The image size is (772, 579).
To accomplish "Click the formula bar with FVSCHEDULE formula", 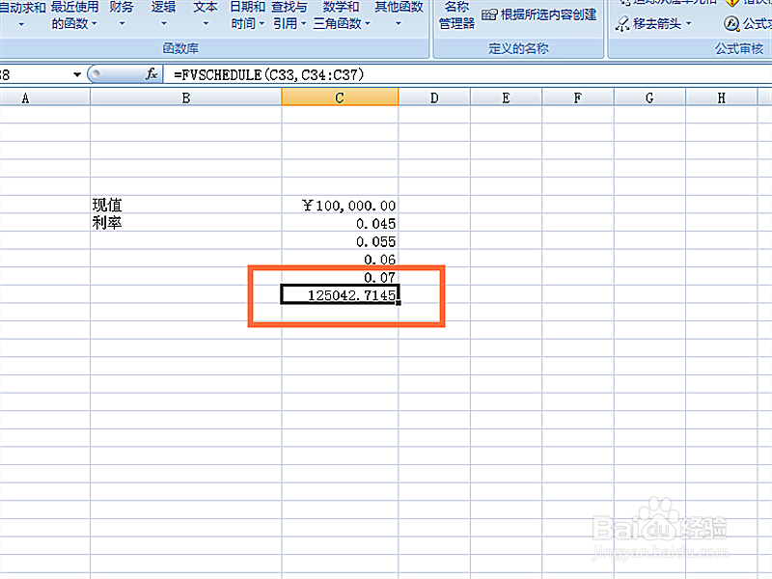I will coord(468,75).
